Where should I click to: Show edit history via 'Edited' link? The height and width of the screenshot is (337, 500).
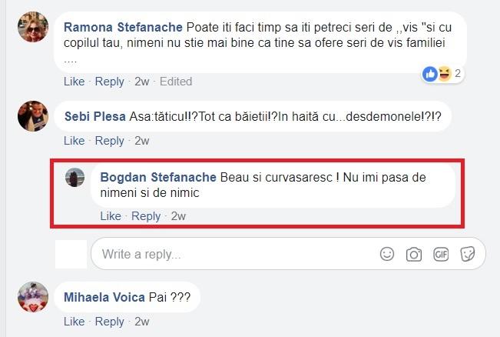pos(176,82)
